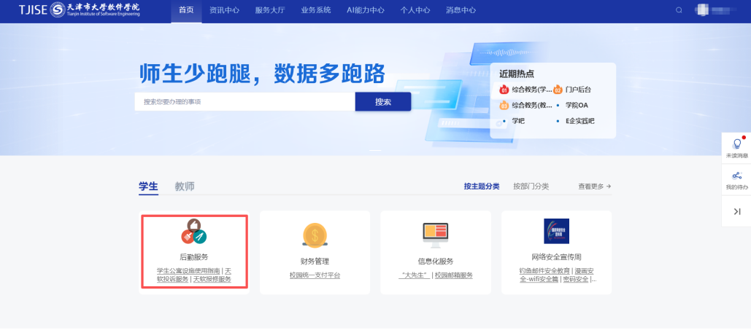This screenshot has height=330, width=751.
Task: Open AI能力中心 in the navigation bar
Action: tap(365, 10)
